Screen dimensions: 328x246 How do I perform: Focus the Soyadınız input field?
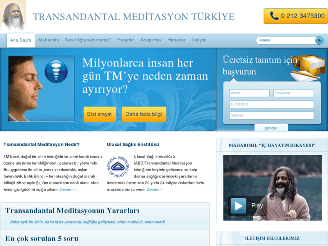[294, 93]
